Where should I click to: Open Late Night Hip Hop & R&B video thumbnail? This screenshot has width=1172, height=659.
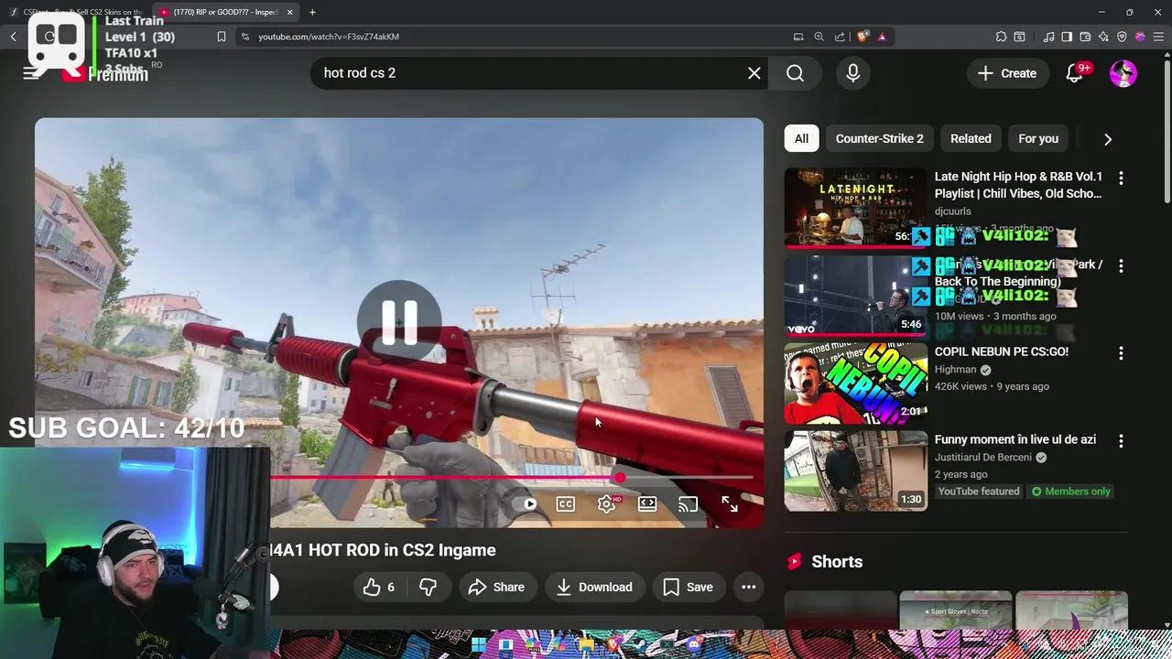click(x=855, y=207)
